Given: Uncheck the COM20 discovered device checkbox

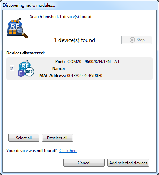Looking at the screenshot, I should point(12,68).
